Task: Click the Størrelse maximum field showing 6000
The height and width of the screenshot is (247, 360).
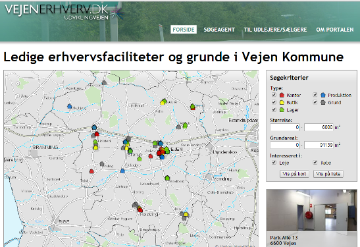Action: 319,127
